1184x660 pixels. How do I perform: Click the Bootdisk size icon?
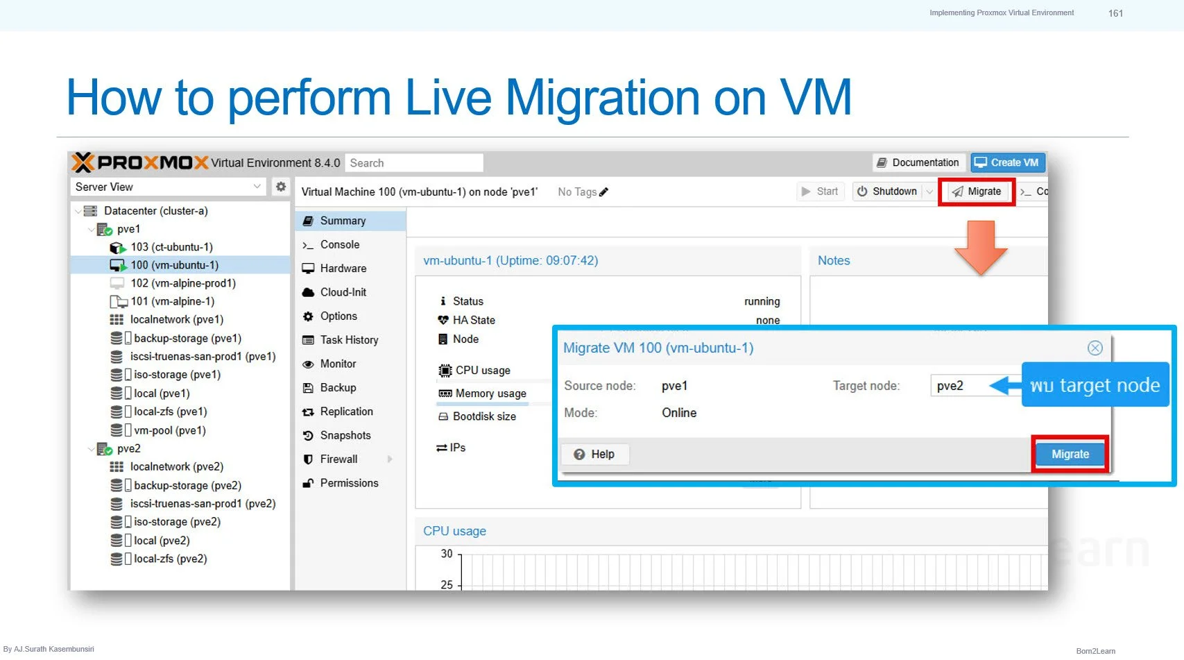[443, 416]
